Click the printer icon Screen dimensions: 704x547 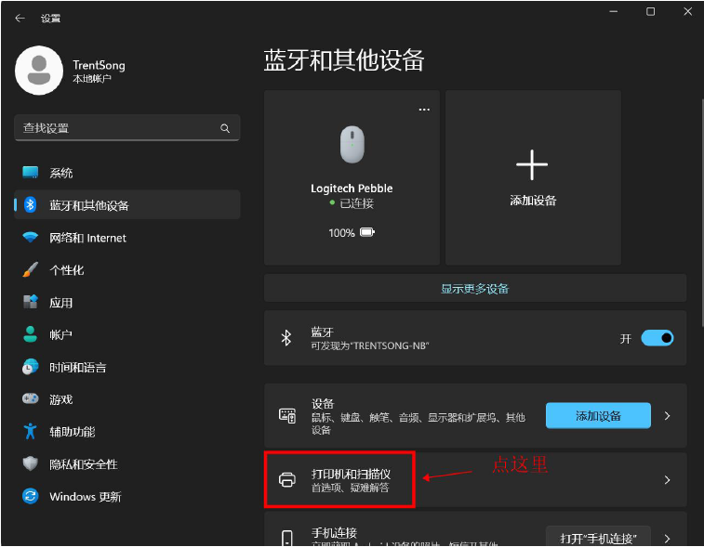(x=287, y=480)
